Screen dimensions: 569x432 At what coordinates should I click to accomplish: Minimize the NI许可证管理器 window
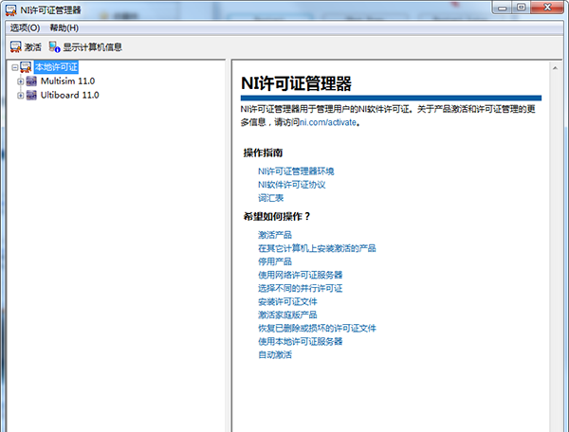503,8
